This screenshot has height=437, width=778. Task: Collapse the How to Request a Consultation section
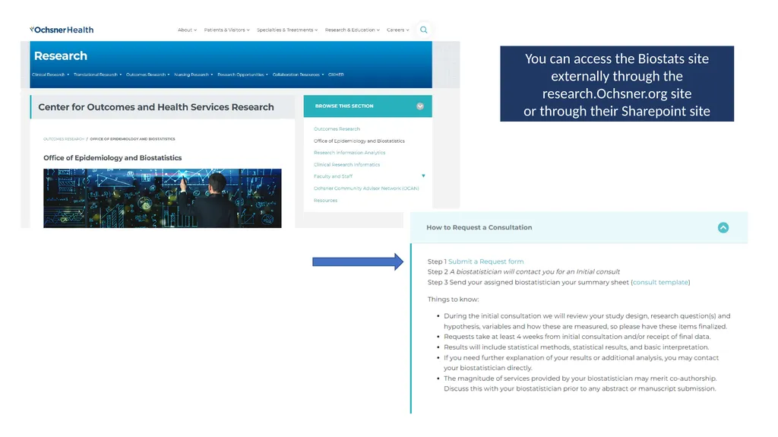tap(723, 227)
